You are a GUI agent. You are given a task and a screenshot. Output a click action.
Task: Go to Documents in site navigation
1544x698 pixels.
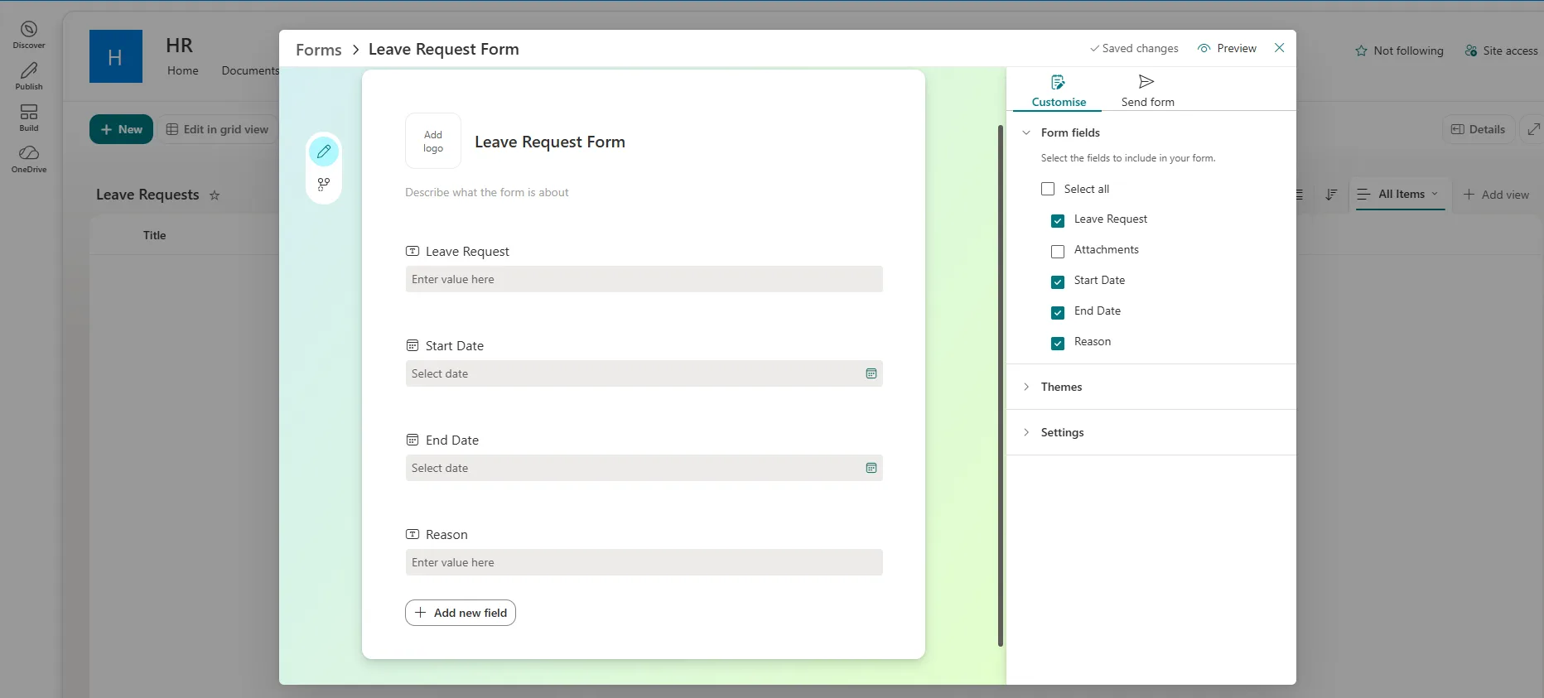(250, 70)
